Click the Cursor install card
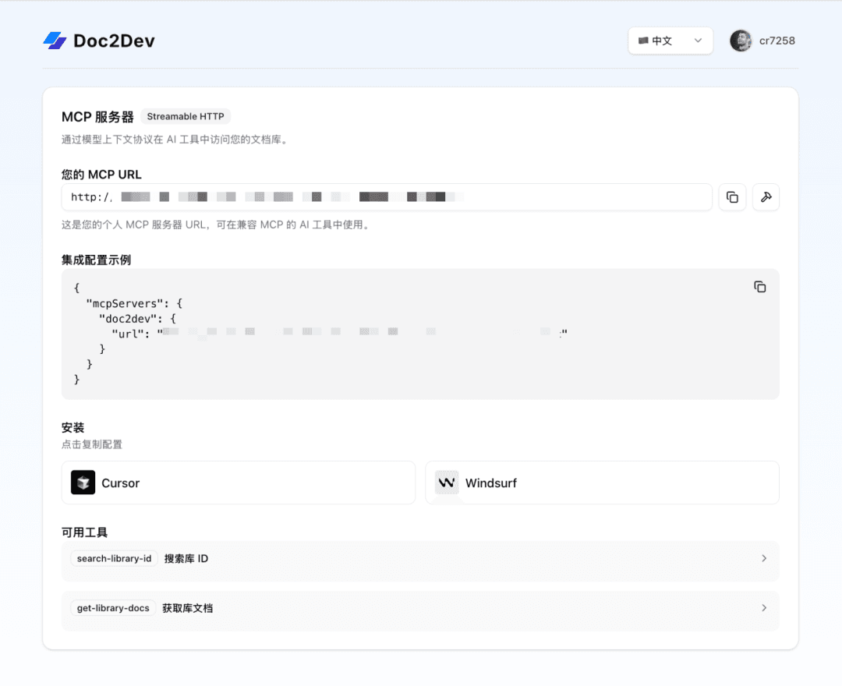 pyautogui.click(x=239, y=483)
